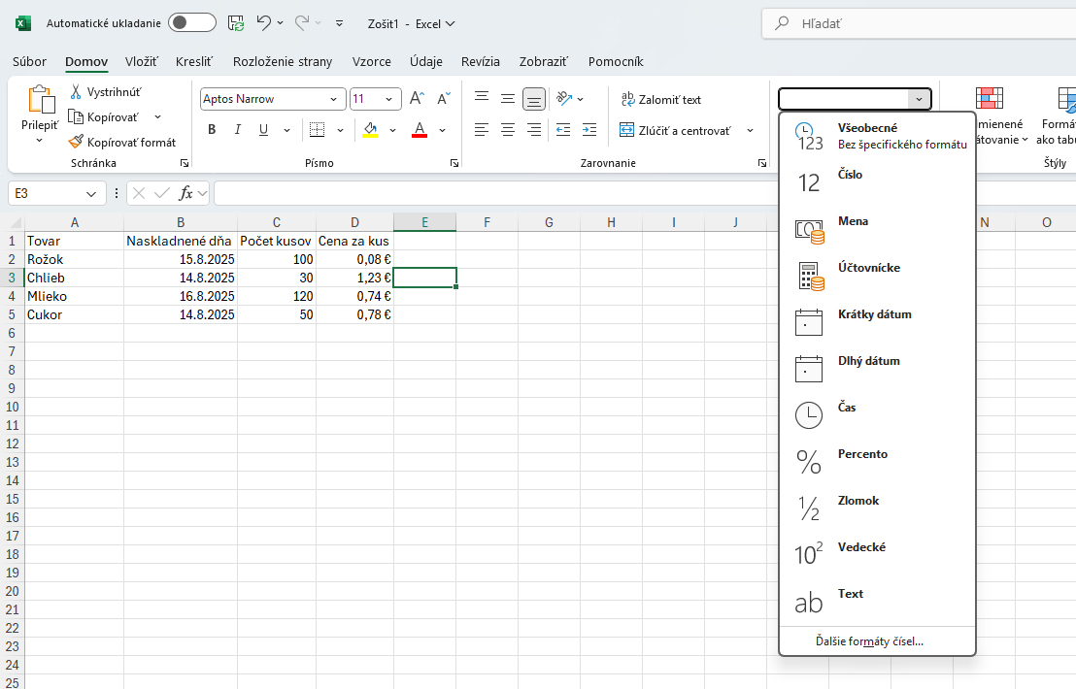Cut selection with Vystrihnúť

click(105, 92)
